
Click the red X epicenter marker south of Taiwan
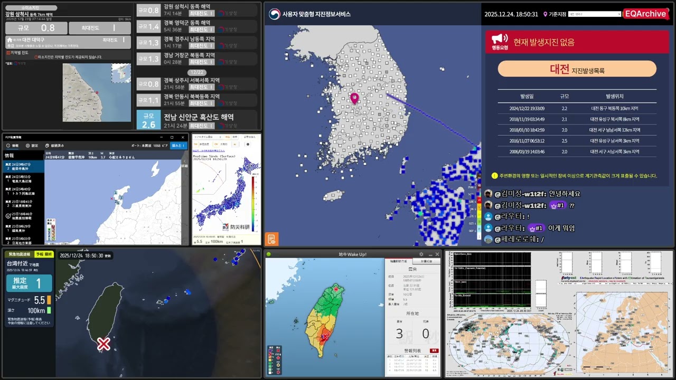point(104,344)
